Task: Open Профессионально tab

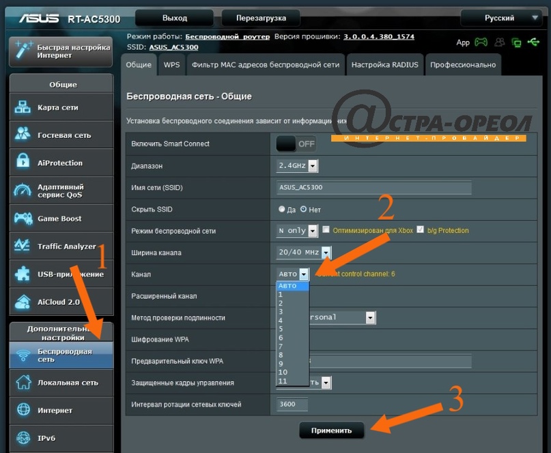Action: click(463, 65)
